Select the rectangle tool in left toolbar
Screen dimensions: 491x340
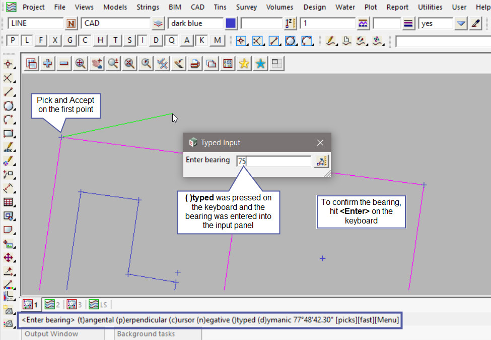9,134
